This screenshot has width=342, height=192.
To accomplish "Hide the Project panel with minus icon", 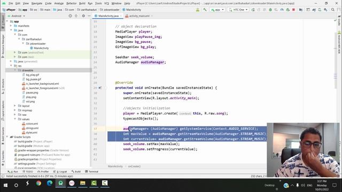I will (x=89, y=16).
